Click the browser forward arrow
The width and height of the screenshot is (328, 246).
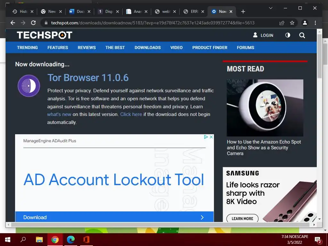[x=23, y=23]
